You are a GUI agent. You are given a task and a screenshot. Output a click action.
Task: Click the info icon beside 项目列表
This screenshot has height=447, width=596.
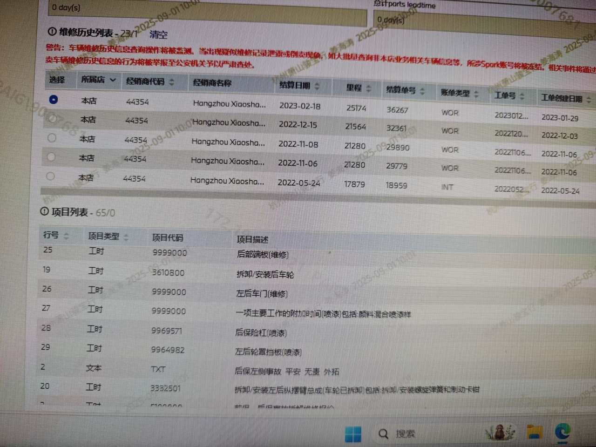[44, 211]
